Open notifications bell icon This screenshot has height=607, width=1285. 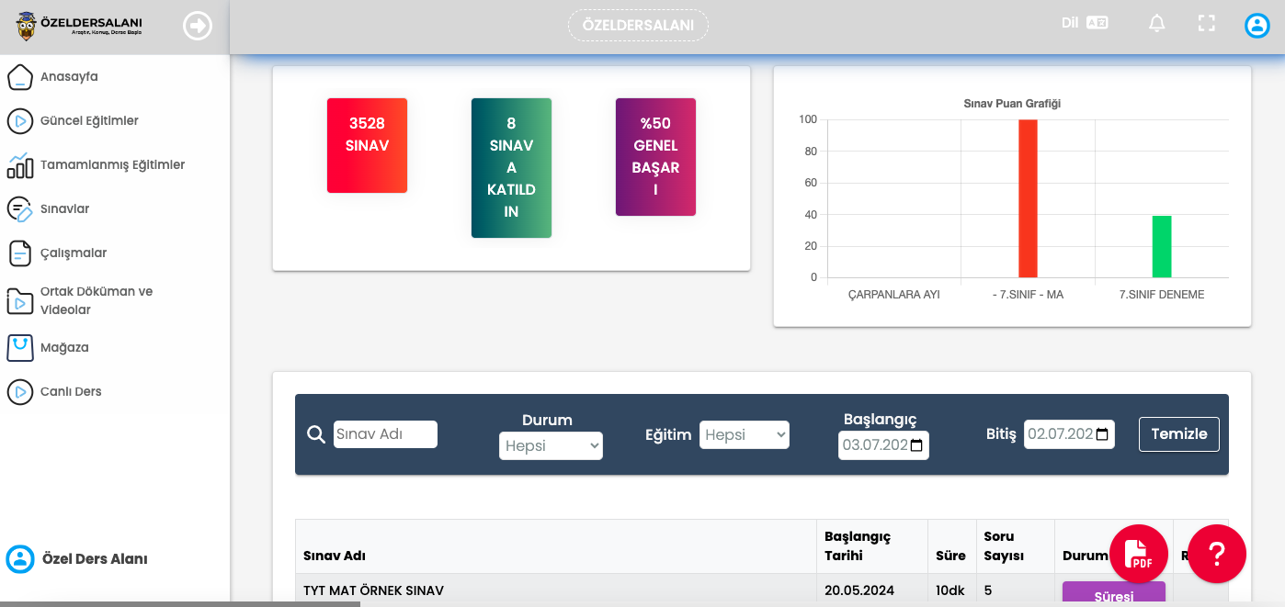[1156, 24]
